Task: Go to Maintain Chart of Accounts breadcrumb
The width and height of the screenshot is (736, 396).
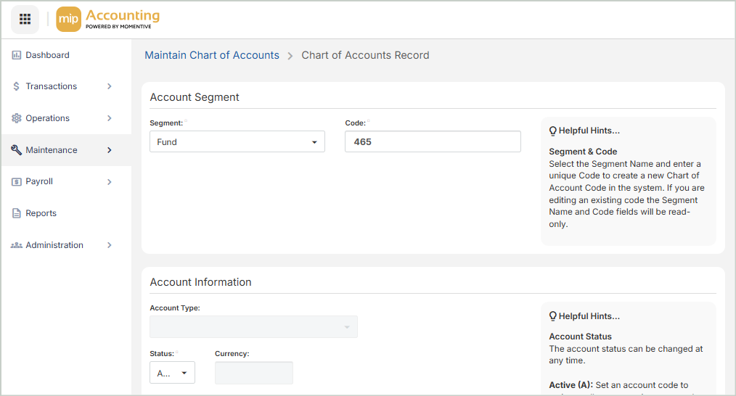Action: pos(212,55)
